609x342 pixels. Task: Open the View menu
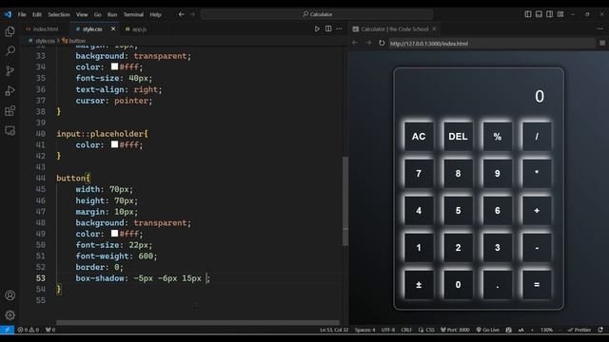[x=82, y=14]
